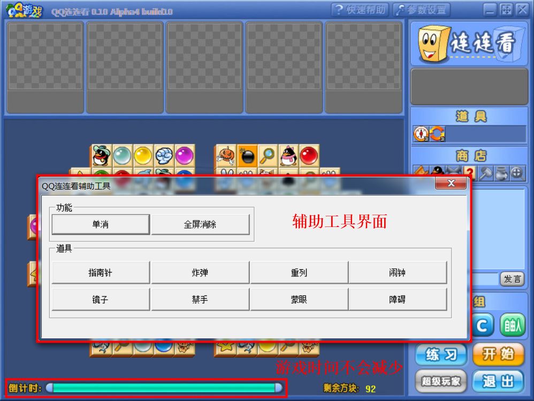The height and width of the screenshot is (401, 534).
Task: Click the 商店 shop header
Action: pyautogui.click(x=471, y=156)
